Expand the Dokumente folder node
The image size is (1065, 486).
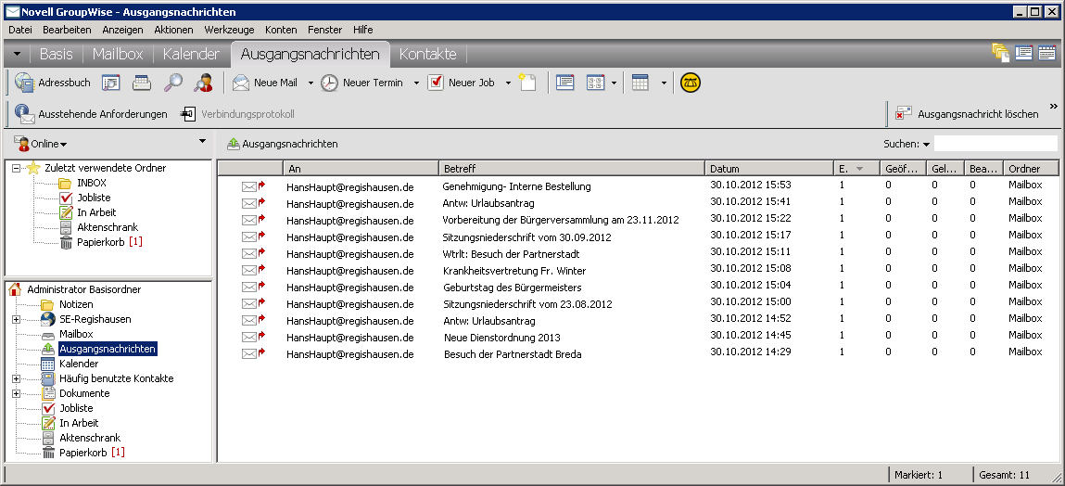pos(16,393)
